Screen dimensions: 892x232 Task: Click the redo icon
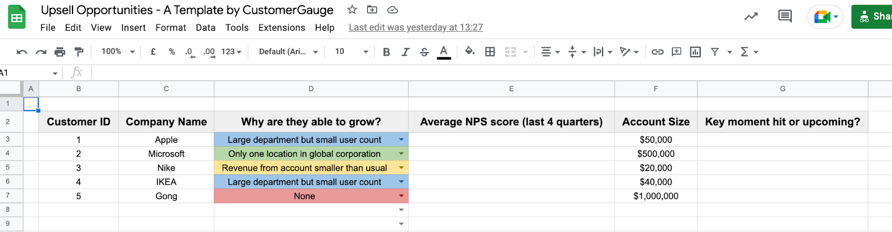click(41, 52)
